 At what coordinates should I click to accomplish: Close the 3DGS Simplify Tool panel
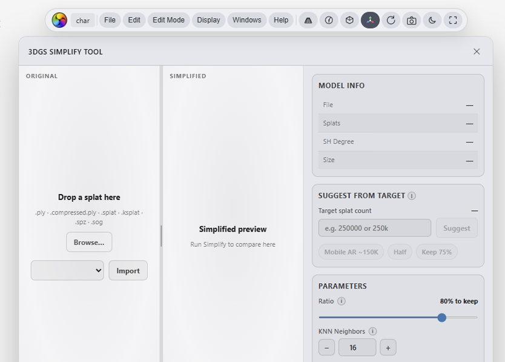point(477,52)
